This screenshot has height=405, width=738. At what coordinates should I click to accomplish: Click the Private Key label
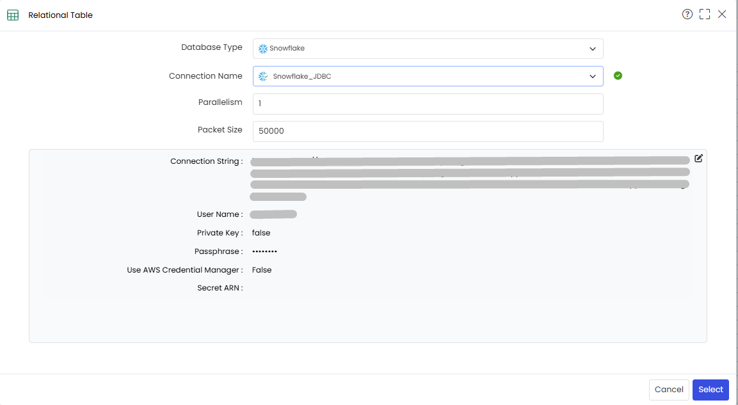(220, 233)
